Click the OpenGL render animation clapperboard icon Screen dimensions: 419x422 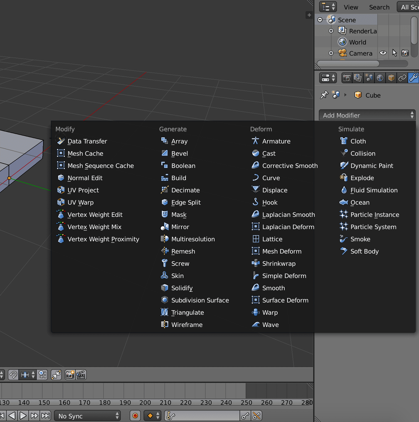[81, 375]
